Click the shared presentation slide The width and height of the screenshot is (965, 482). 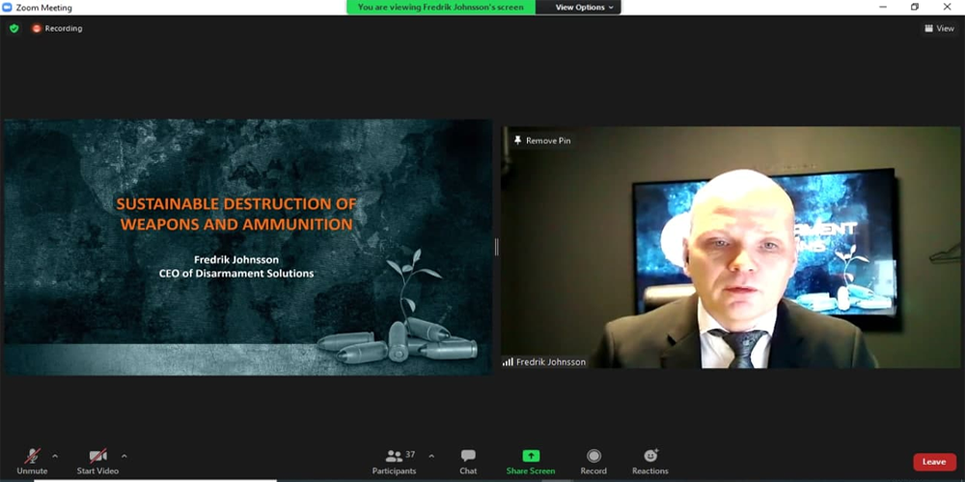248,247
